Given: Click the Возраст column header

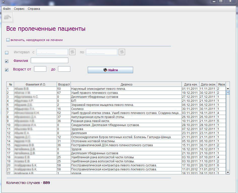Looking at the screenshot, I should click(x=64, y=85).
